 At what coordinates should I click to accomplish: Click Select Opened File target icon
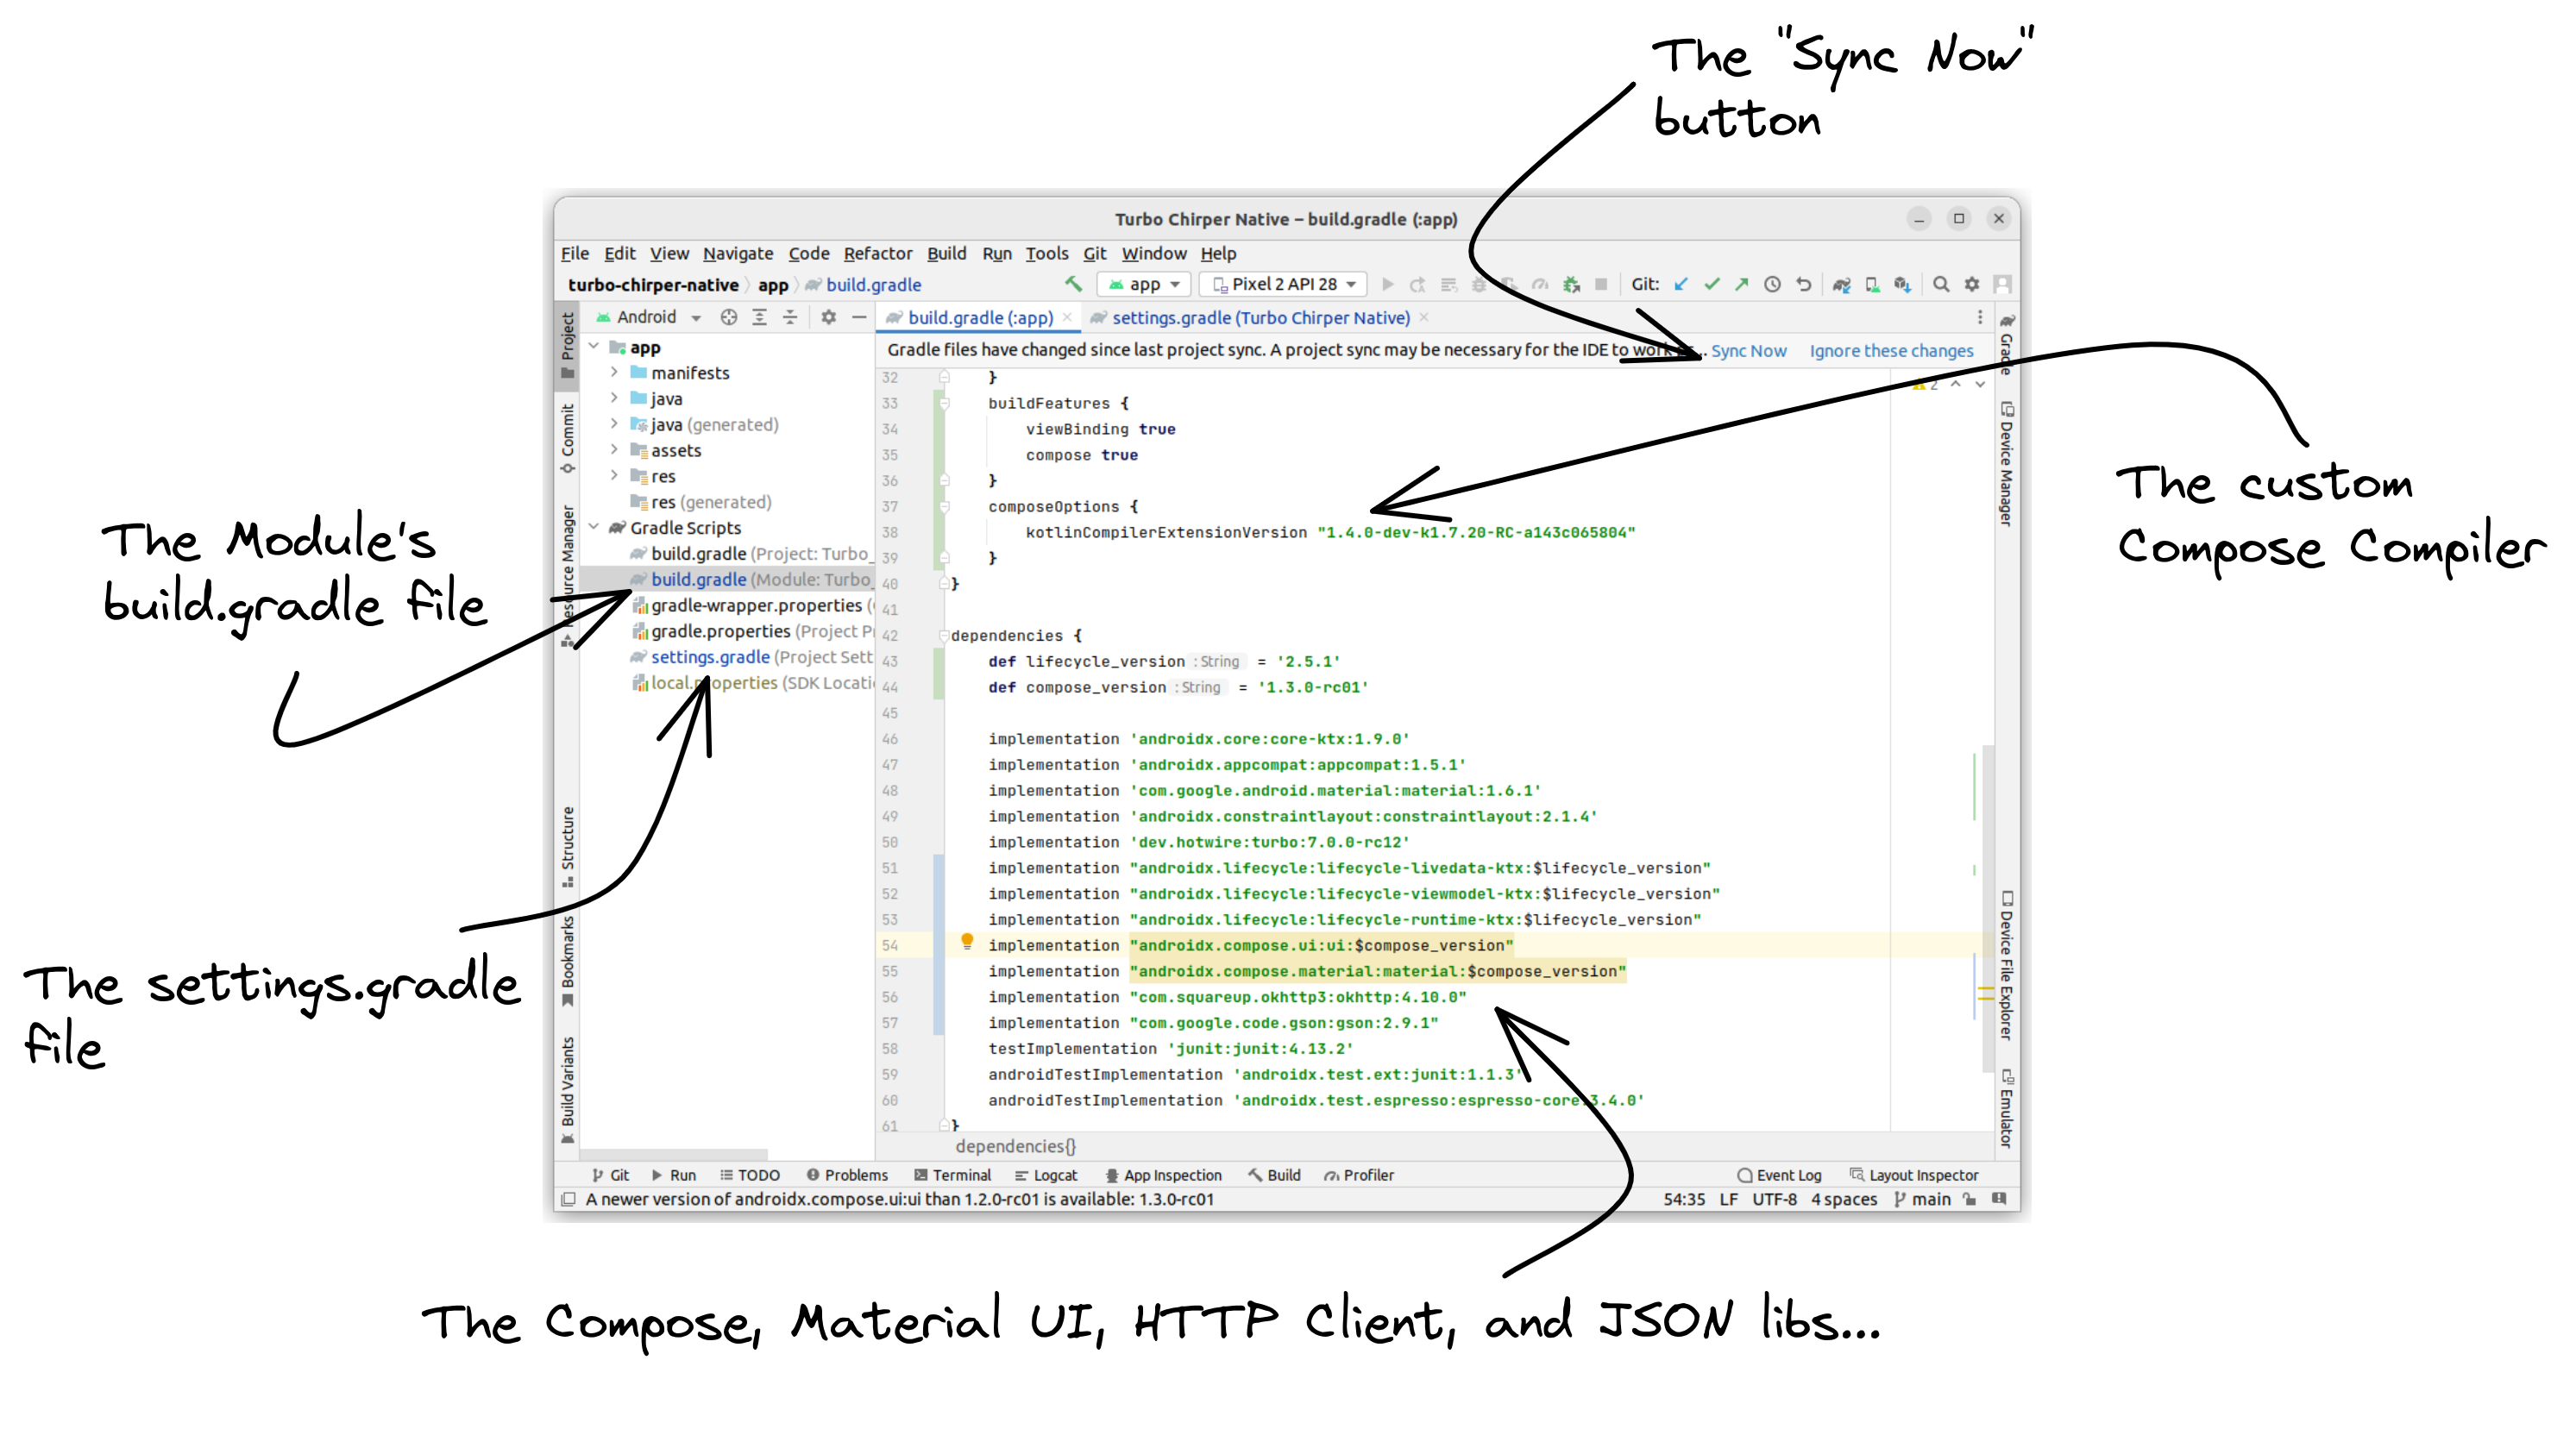[729, 317]
